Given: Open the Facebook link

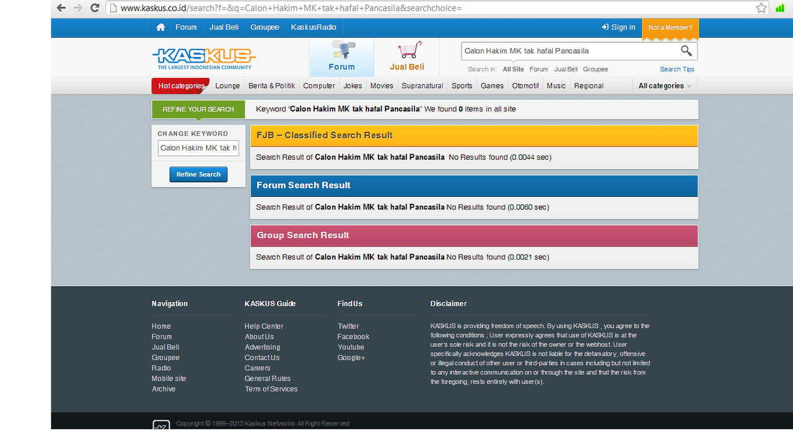Looking at the screenshot, I should (x=353, y=337).
